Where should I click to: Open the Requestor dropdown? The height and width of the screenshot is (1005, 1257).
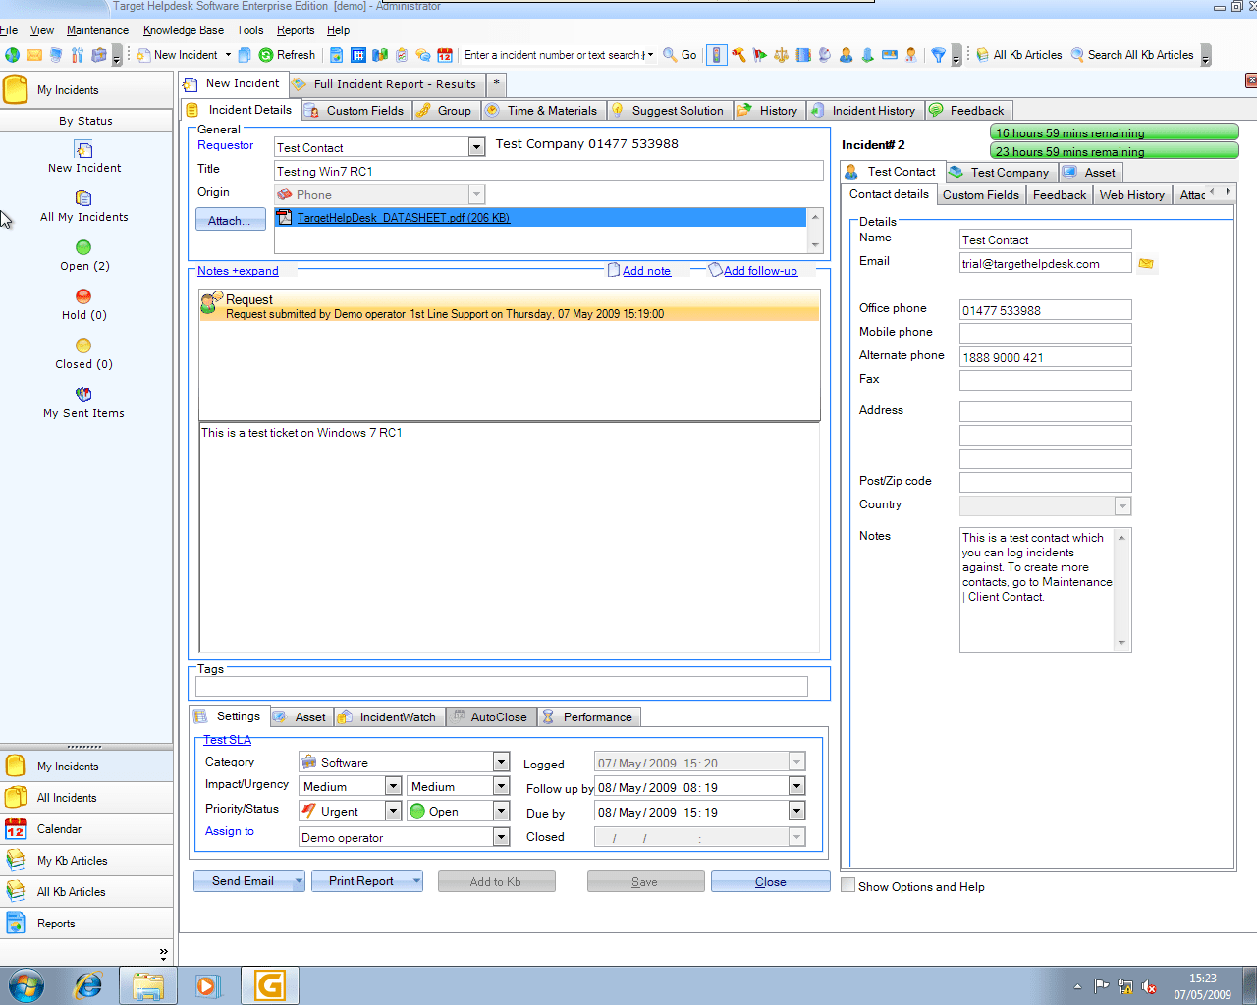[476, 145]
